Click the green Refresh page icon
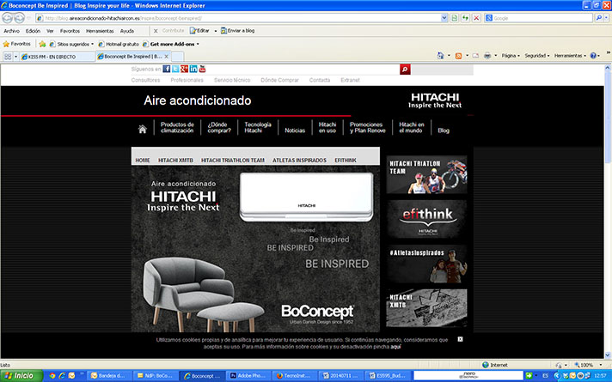612x382 pixels. point(465,18)
